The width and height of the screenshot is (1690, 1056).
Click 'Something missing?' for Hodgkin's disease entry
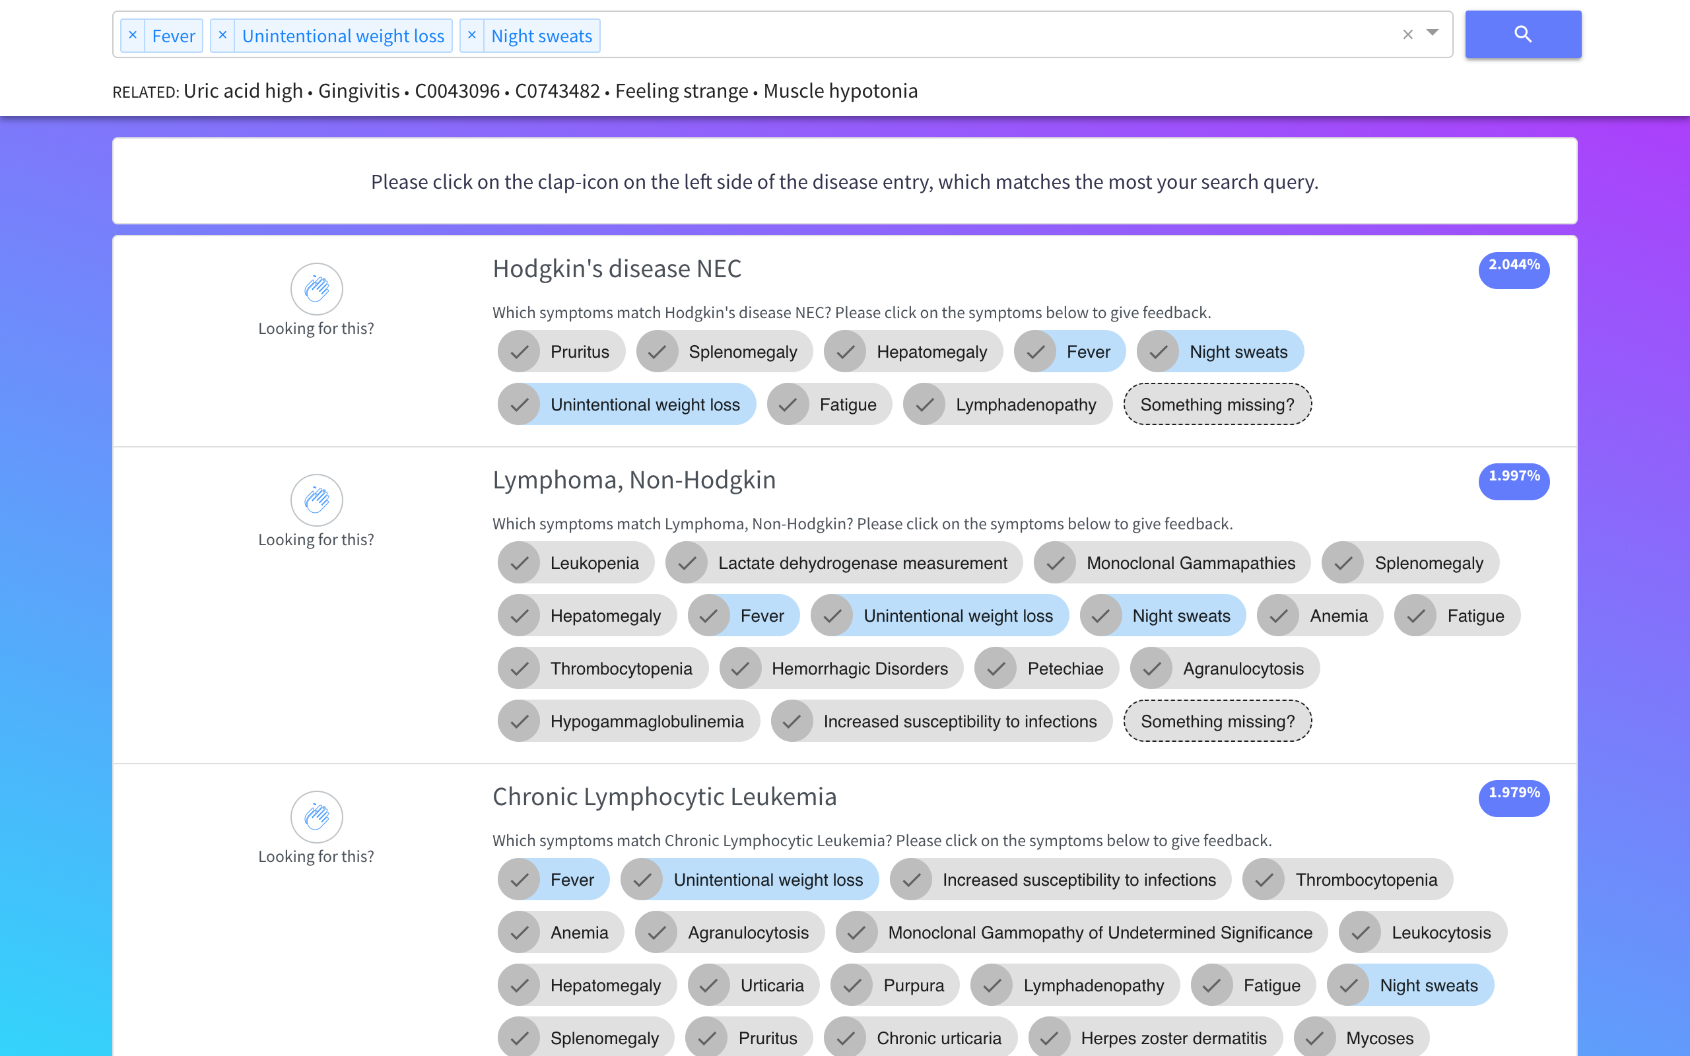coord(1217,404)
